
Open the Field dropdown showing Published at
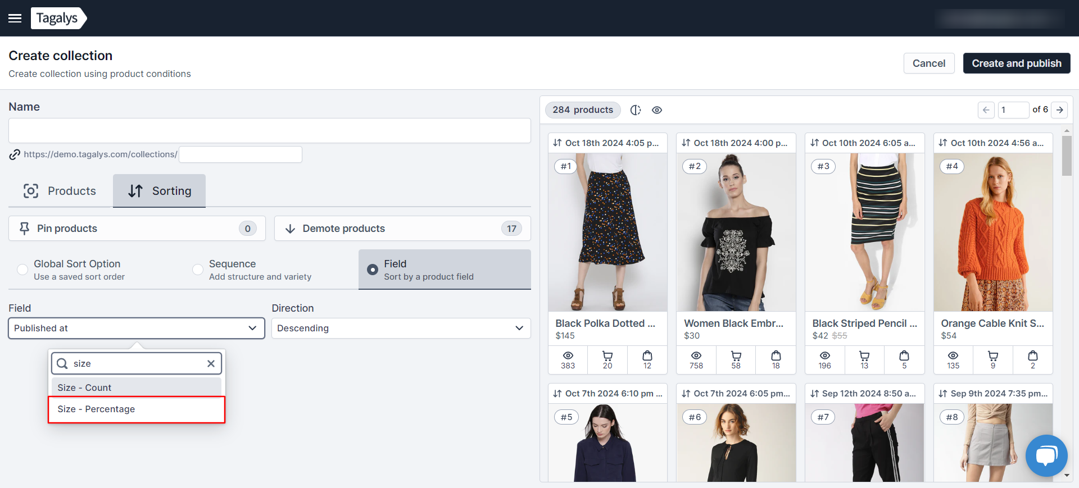(x=137, y=329)
